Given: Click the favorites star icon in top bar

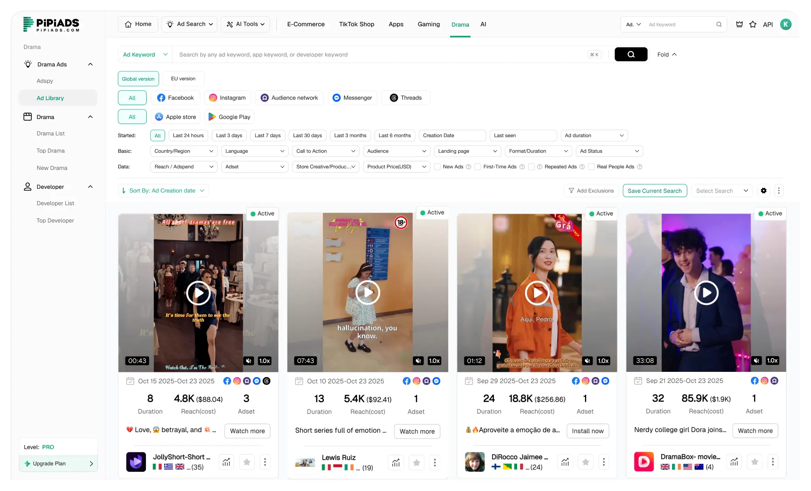Looking at the screenshot, I should point(753,25).
